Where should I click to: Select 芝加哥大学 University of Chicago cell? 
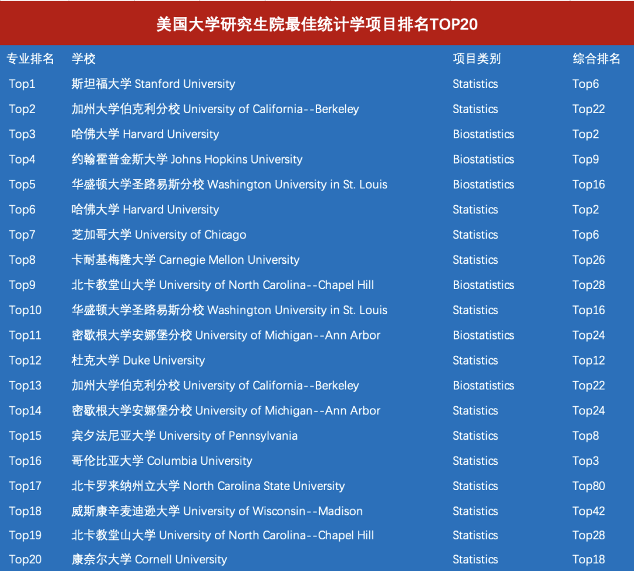[x=159, y=234]
